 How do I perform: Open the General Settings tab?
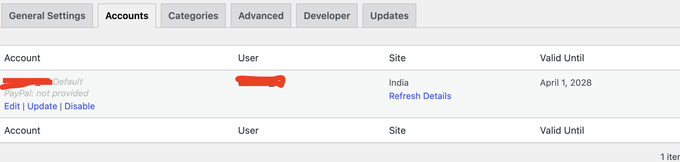(x=47, y=16)
